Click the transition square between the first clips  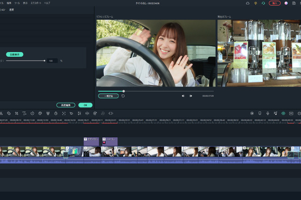point(66,155)
